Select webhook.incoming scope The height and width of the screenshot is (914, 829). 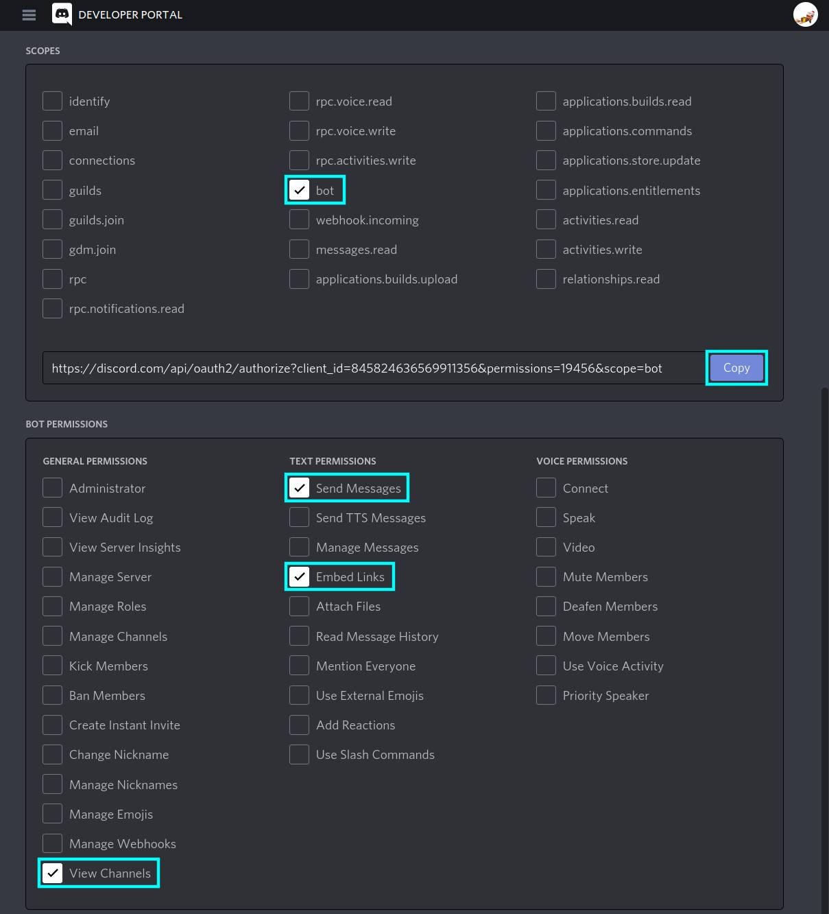click(299, 220)
